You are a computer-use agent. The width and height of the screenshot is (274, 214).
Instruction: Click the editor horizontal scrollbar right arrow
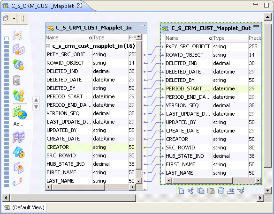pyautogui.click(x=260, y=198)
